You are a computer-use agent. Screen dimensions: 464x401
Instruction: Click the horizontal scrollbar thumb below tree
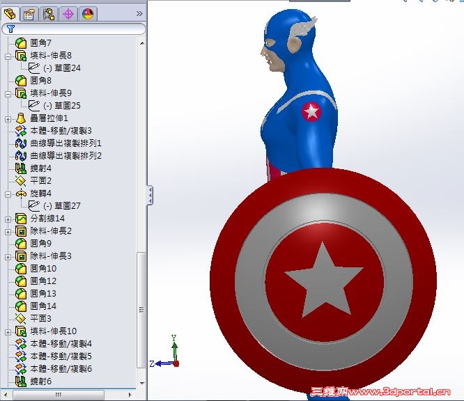point(59,395)
